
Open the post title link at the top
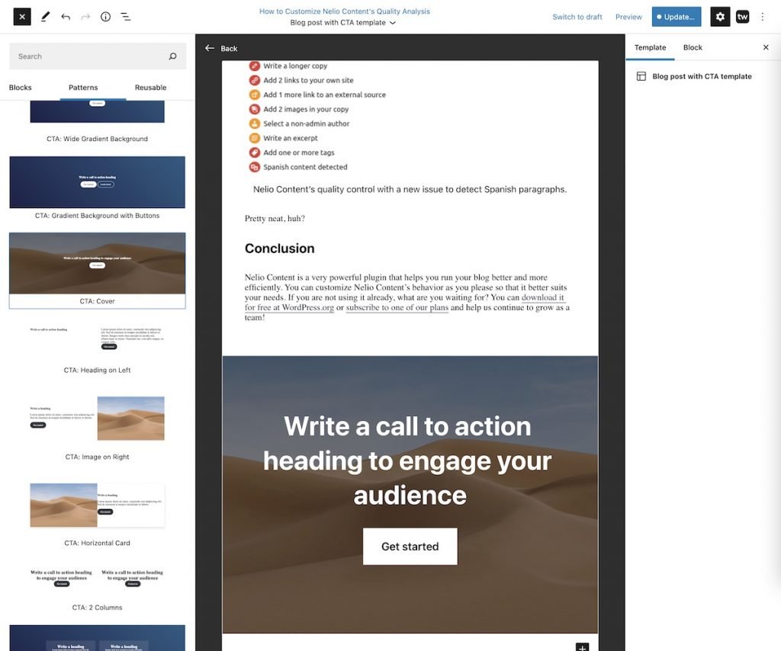pos(344,11)
